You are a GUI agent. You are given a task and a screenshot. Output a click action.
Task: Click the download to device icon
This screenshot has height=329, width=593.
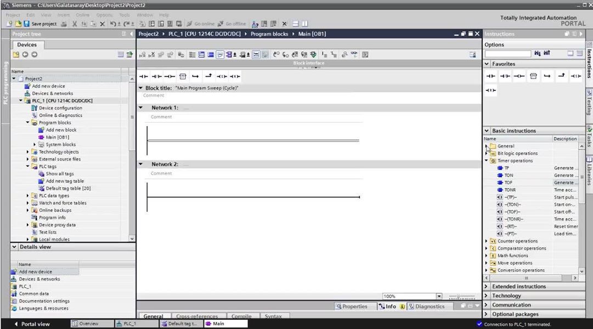click(151, 24)
